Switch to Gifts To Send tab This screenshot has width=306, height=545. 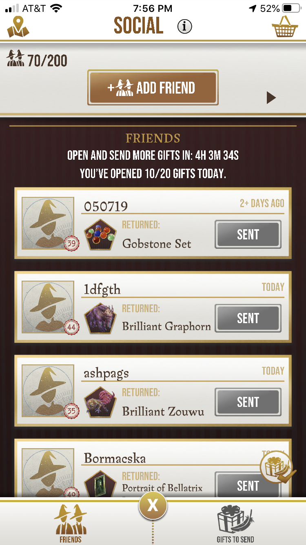pos(235,523)
